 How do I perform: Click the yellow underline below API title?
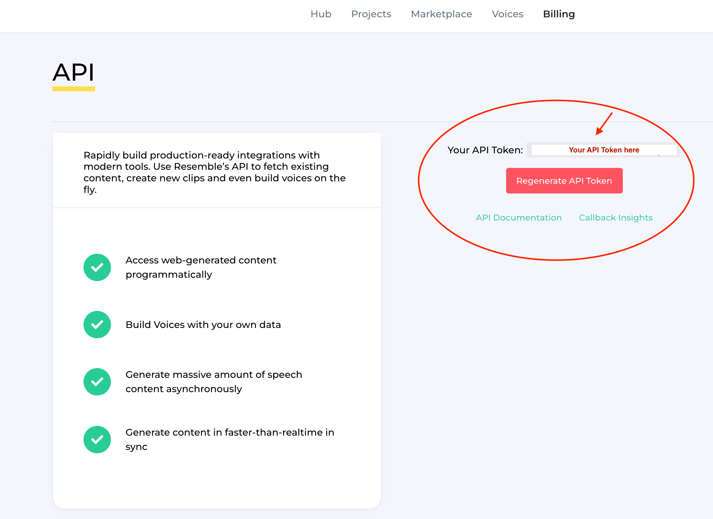tap(73, 89)
